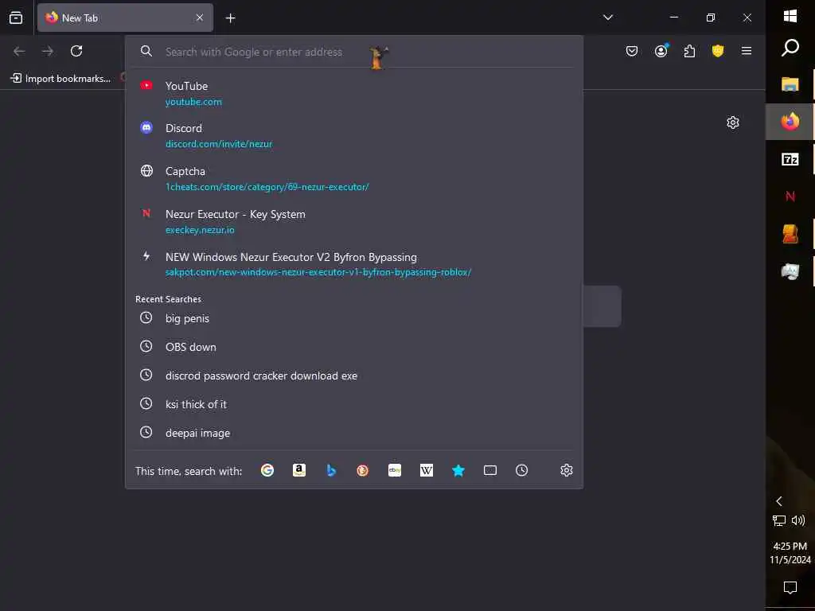Open the Firefox View tab list icon
Screen dimensions: 815x611
16,18
